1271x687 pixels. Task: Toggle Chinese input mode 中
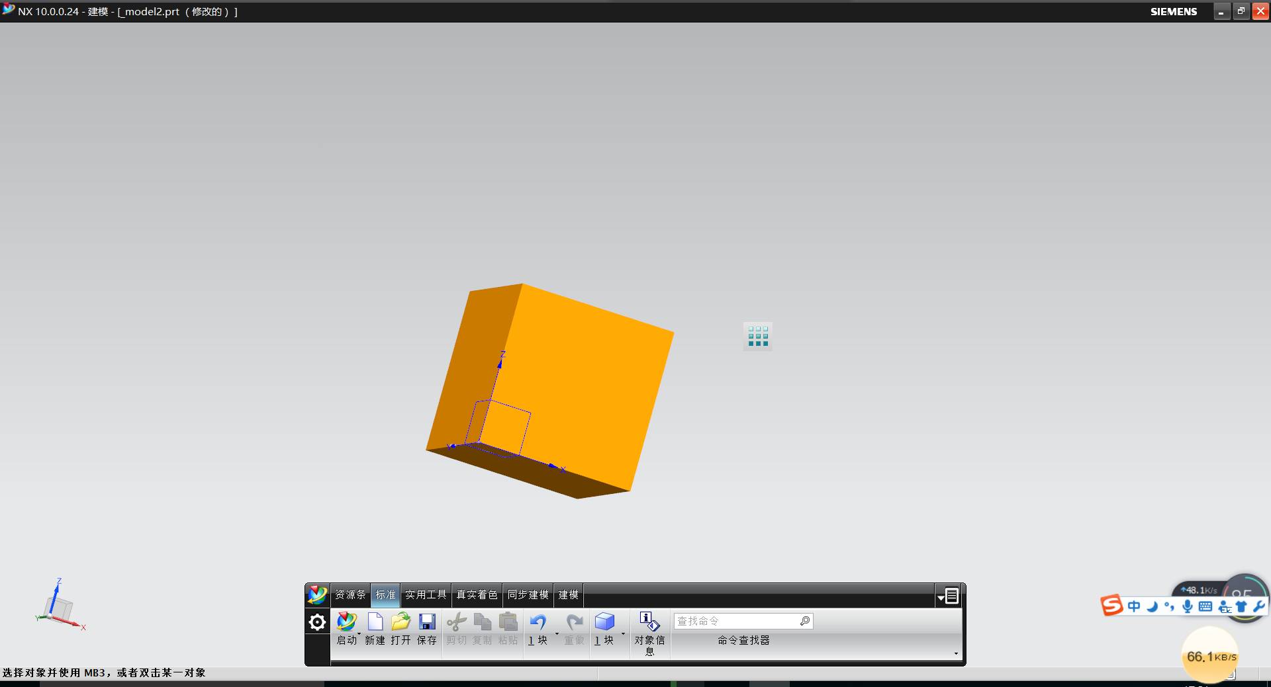pyautogui.click(x=1134, y=606)
